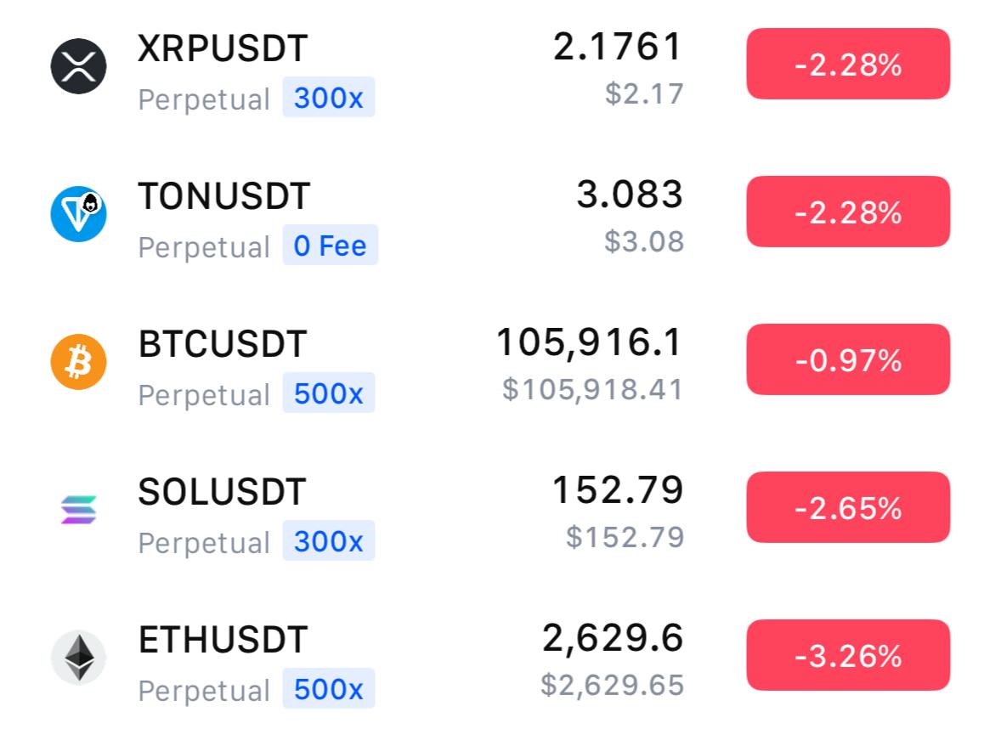Open the ETHUSDT perpetual pair name
Screen dimensions: 1001x746
tap(223, 640)
